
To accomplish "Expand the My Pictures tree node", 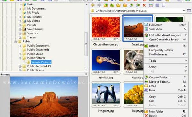I will (20, 17).
